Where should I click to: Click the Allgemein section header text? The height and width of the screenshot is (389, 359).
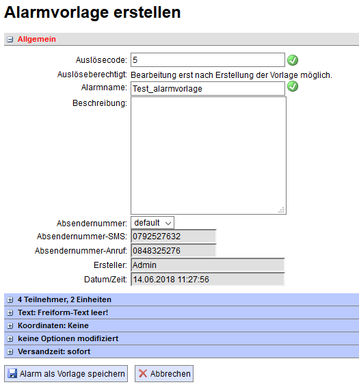[37, 39]
